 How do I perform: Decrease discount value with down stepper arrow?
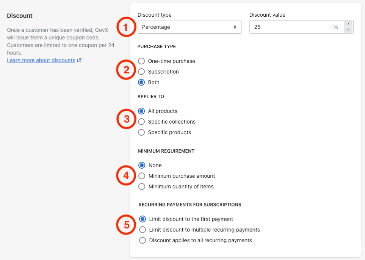(x=348, y=30)
